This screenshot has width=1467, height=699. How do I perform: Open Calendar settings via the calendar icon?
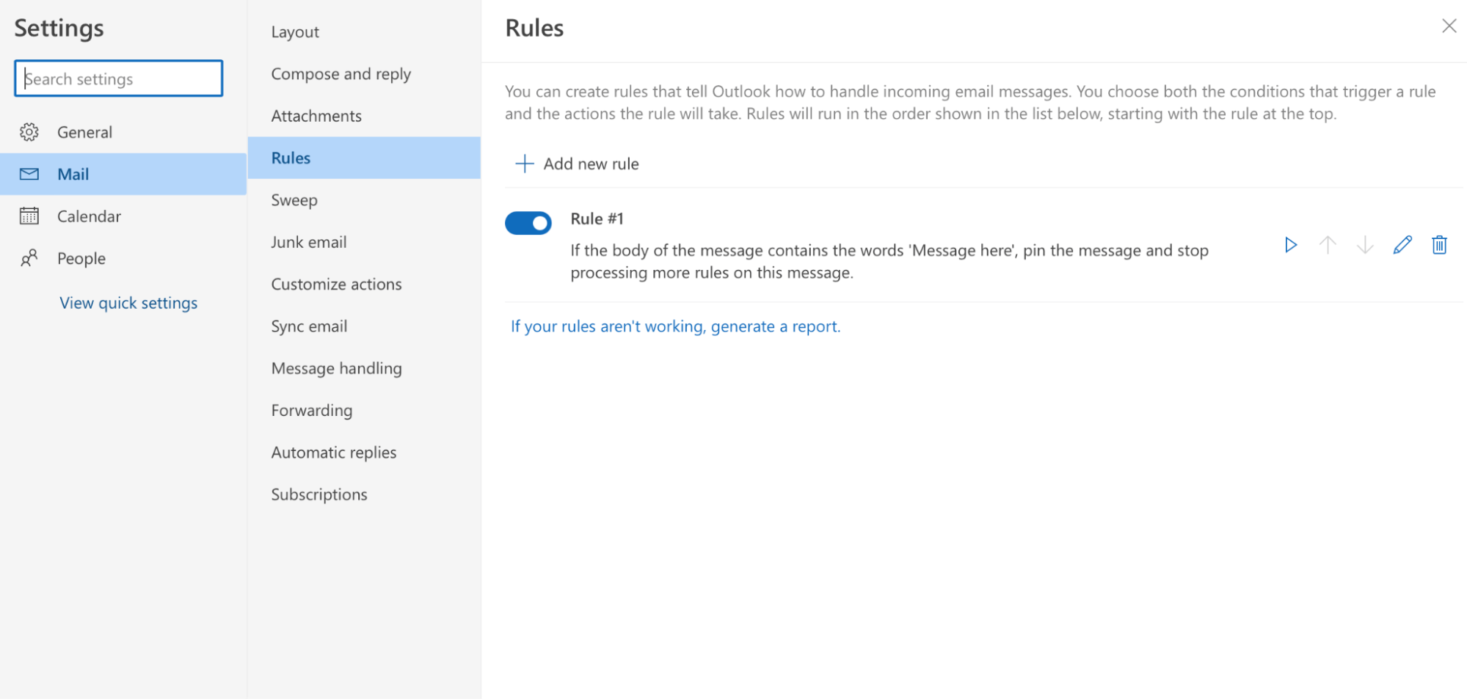[29, 216]
